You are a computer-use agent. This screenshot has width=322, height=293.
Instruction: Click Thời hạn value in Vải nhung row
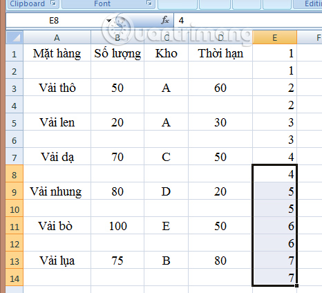click(220, 191)
